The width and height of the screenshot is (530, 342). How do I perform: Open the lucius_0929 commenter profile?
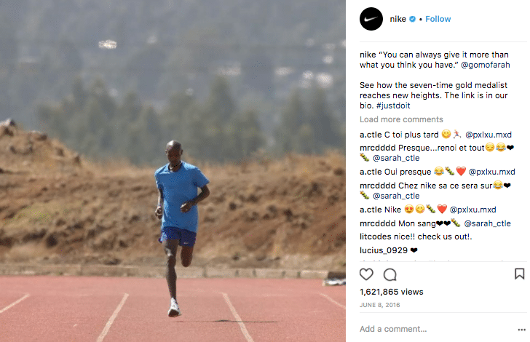[384, 250]
